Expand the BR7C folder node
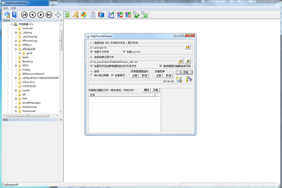 pos(16,66)
